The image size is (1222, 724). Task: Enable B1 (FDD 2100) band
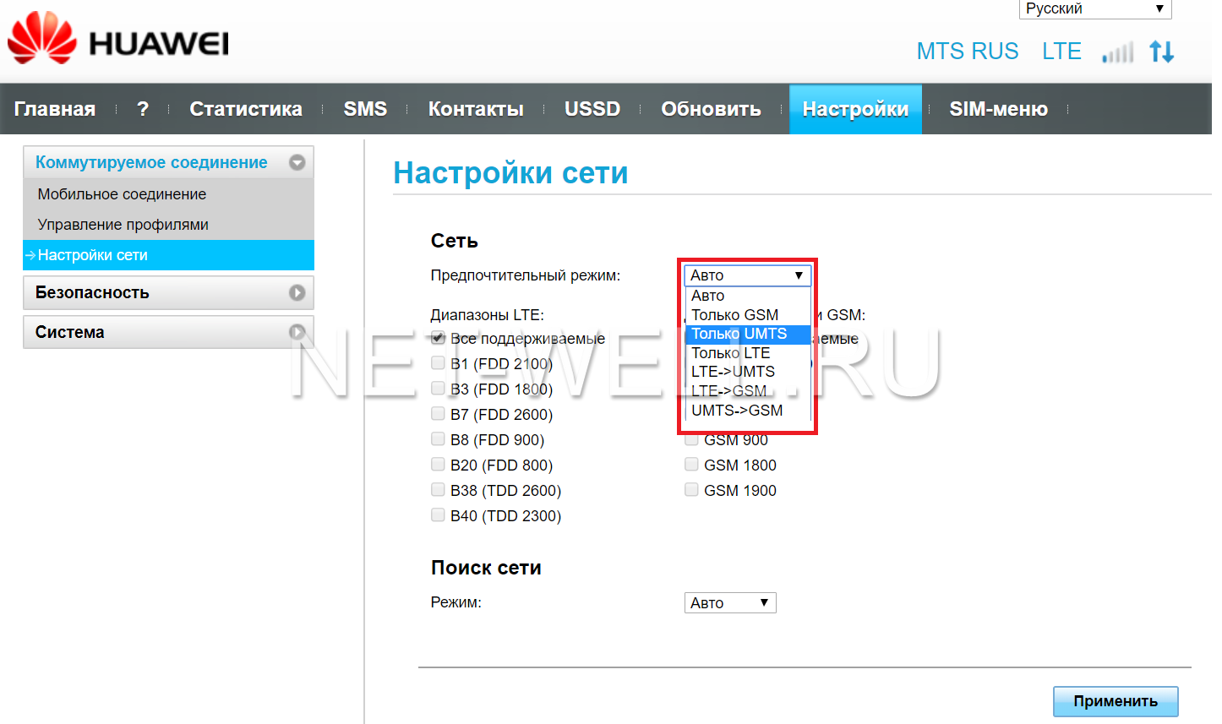coord(438,363)
